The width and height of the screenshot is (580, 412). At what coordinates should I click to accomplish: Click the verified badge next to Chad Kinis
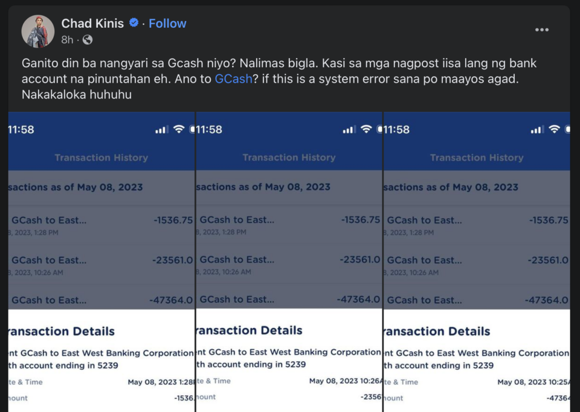(x=134, y=23)
